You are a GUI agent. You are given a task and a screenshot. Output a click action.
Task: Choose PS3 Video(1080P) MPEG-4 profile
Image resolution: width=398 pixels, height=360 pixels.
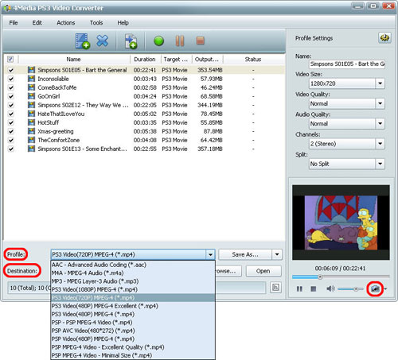tap(133, 289)
